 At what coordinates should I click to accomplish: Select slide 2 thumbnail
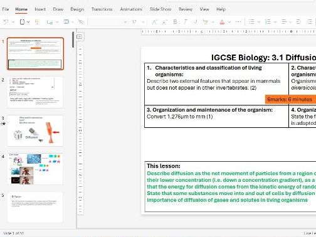35,92
